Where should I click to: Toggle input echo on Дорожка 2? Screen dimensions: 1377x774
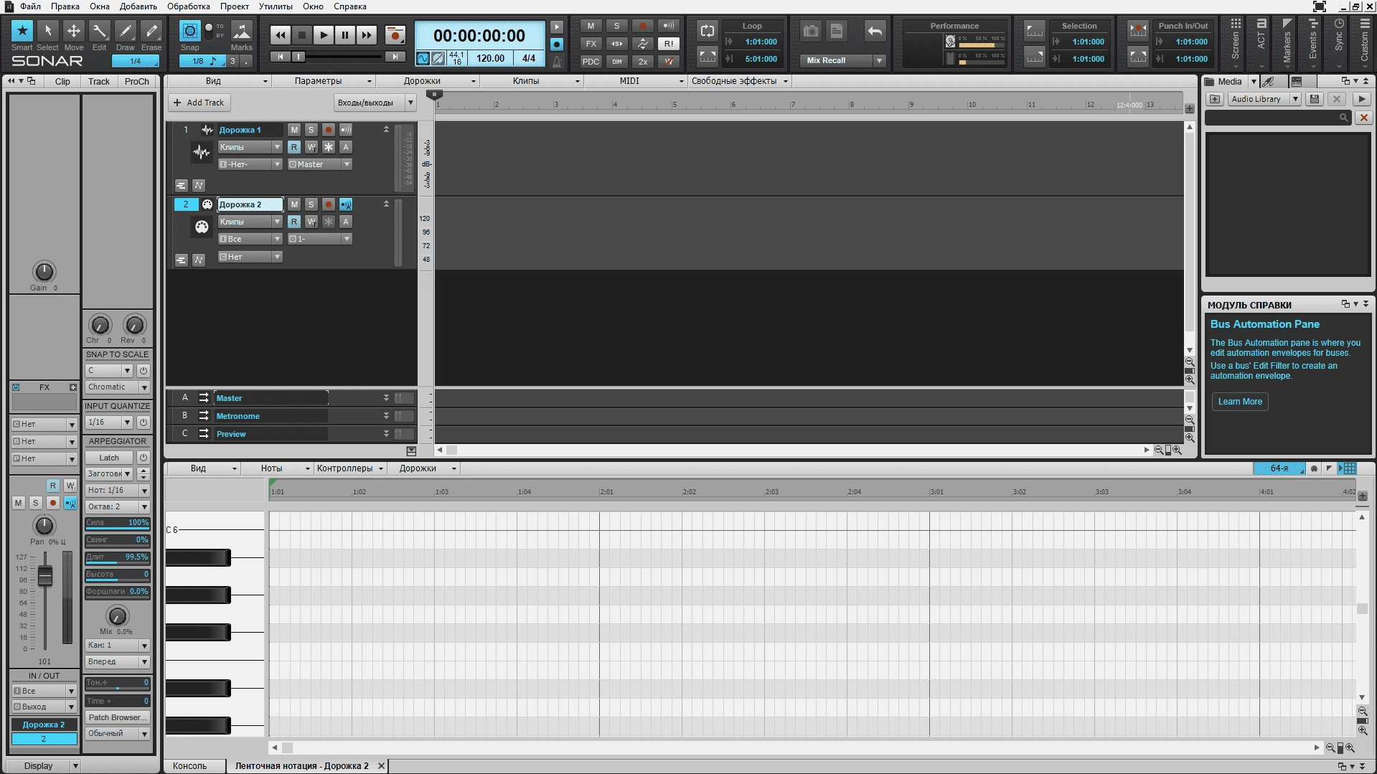pyautogui.click(x=346, y=204)
